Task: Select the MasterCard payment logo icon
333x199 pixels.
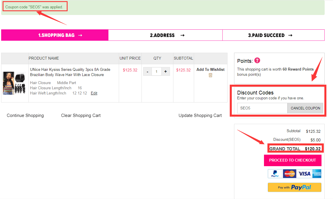Action: [290, 174]
